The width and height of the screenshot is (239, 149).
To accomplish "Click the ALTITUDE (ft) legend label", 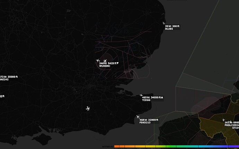I will [107, 147].
